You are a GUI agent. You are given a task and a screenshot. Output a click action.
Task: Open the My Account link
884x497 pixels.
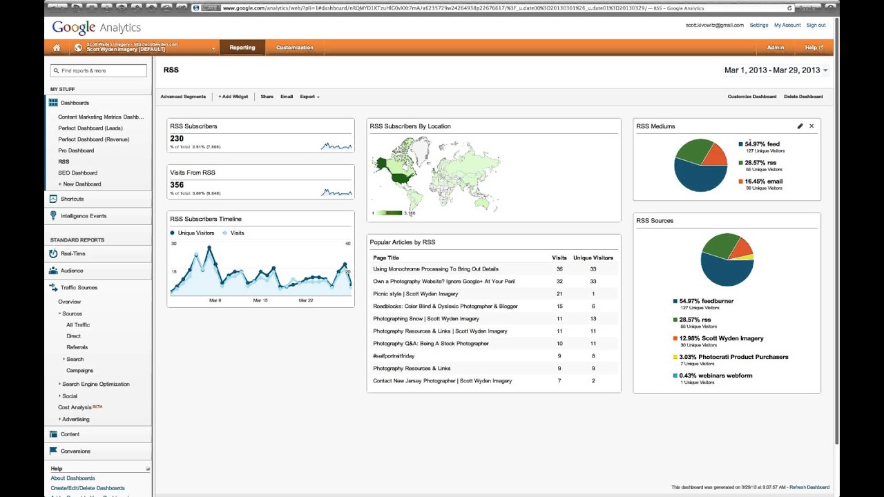(x=787, y=25)
